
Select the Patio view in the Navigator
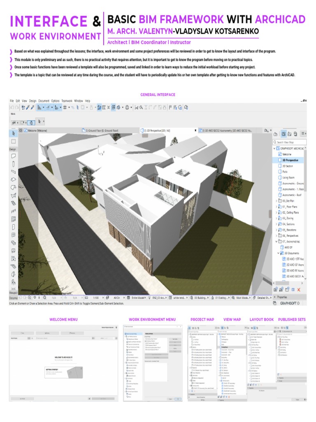285,172
